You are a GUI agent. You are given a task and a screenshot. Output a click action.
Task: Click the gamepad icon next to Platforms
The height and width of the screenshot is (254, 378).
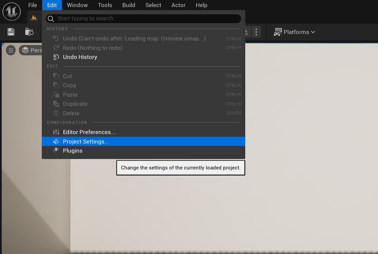pyautogui.click(x=278, y=32)
